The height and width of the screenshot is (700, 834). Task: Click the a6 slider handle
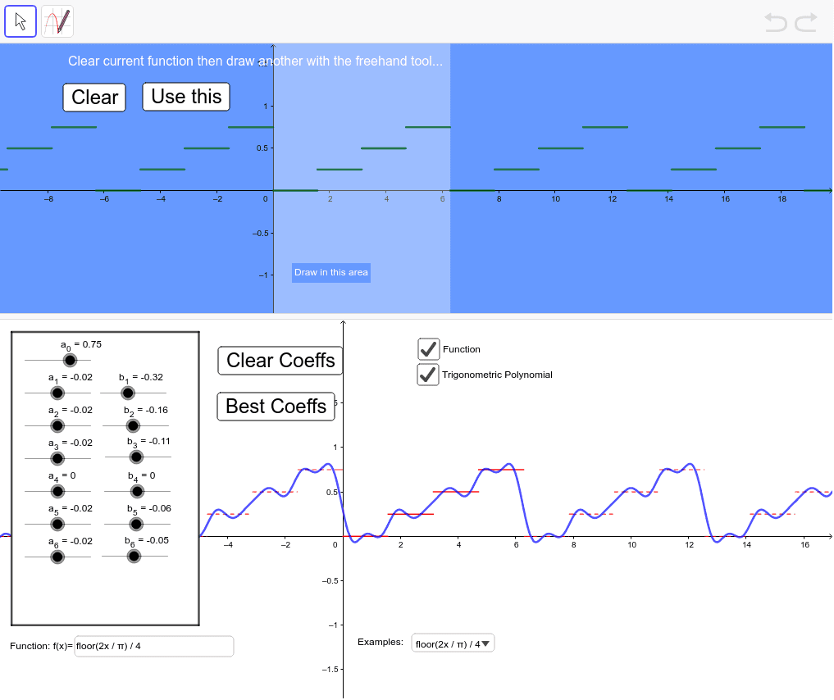pos(57,557)
